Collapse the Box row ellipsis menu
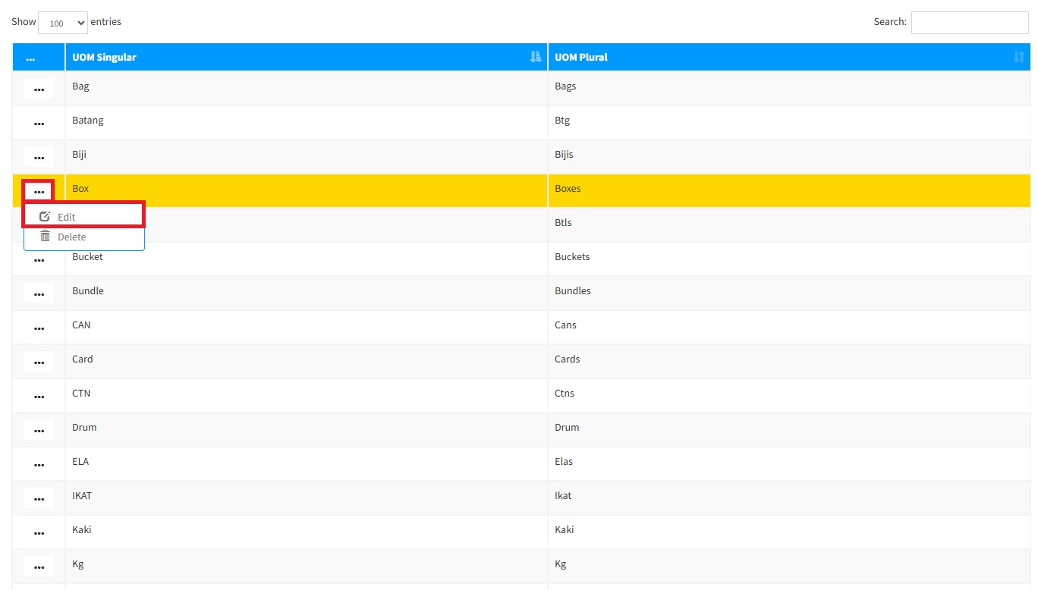 pos(39,191)
